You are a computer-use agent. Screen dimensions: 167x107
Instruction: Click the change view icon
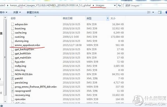tap(149, 12)
